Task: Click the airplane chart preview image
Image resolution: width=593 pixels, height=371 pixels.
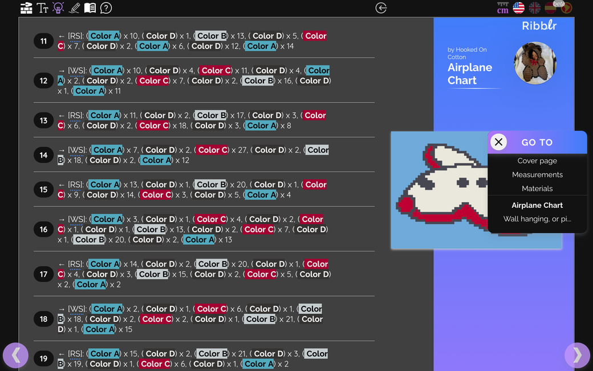Action: [x=439, y=191]
